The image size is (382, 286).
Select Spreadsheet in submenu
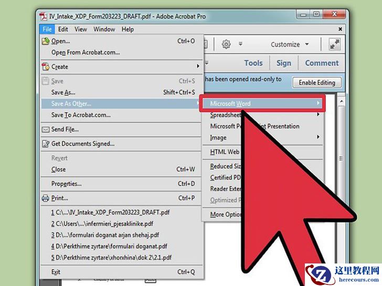tap(262, 115)
